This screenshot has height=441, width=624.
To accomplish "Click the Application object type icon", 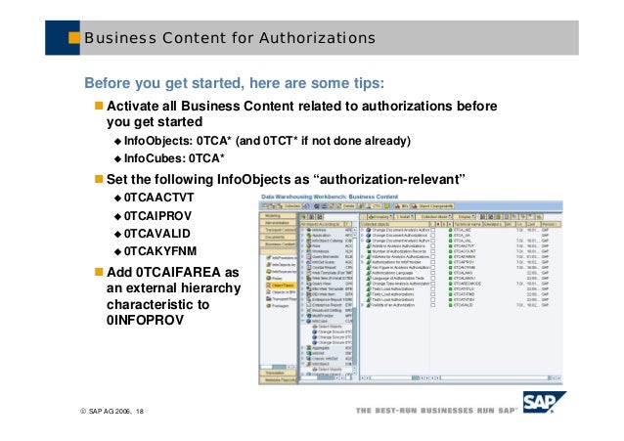I will tap(309, 236).
